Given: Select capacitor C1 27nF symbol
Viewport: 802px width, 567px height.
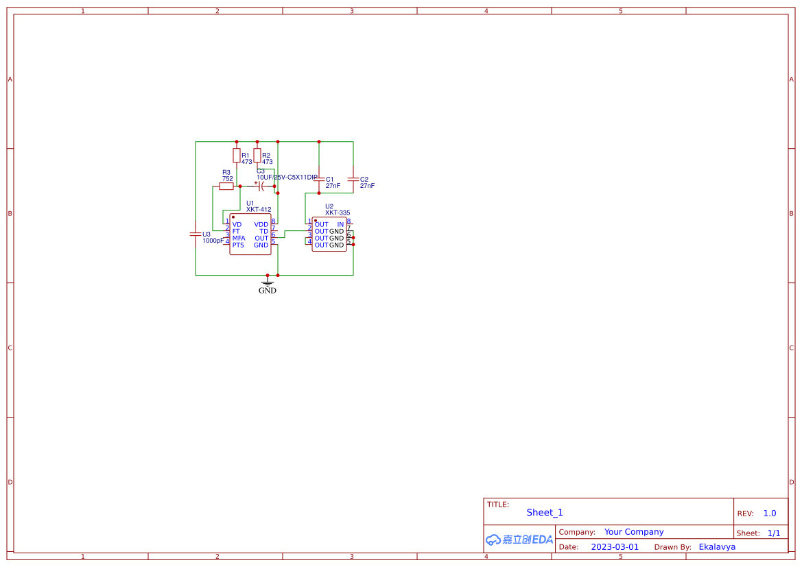Looking at the screenshot, I should click(319, 180).
